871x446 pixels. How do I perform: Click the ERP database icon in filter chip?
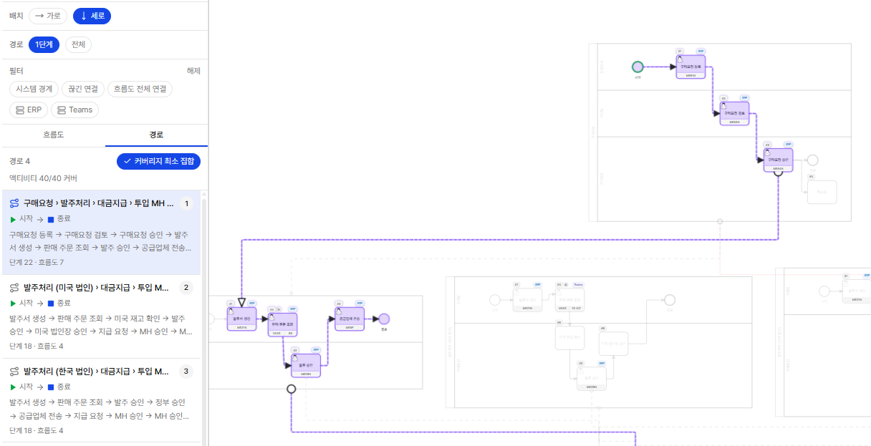click(x=20, y=110)
